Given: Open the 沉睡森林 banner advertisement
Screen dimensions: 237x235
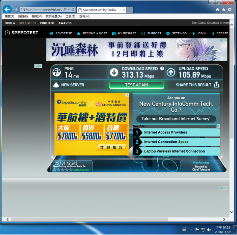Looking at the screenshot, I should point(137,49).
